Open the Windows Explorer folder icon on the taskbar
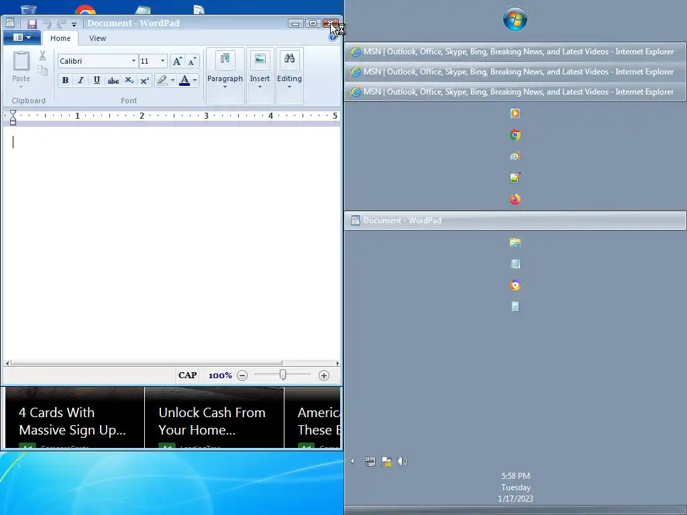Image resolution: width=687 pixels, height=515 pixels. (515, 243)
